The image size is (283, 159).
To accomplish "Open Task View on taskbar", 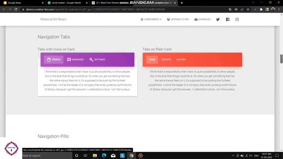I will pyautogui.click(x=85, y=155).
